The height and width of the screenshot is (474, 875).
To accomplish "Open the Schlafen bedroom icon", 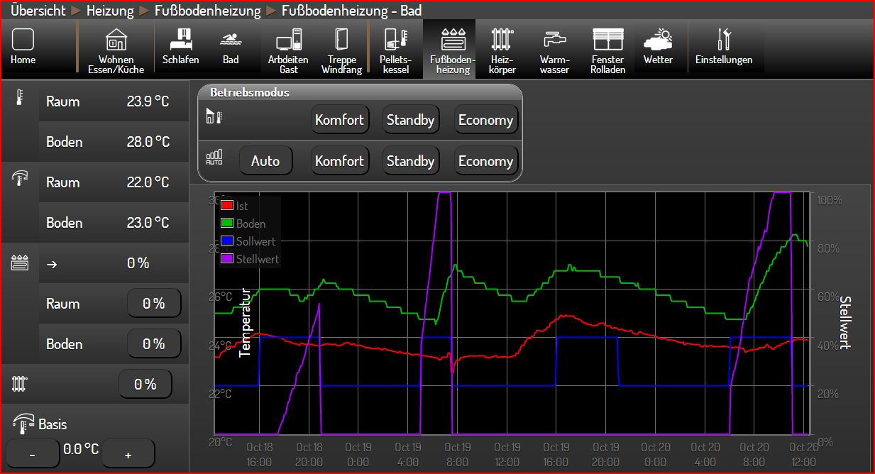I will point(180,46).
